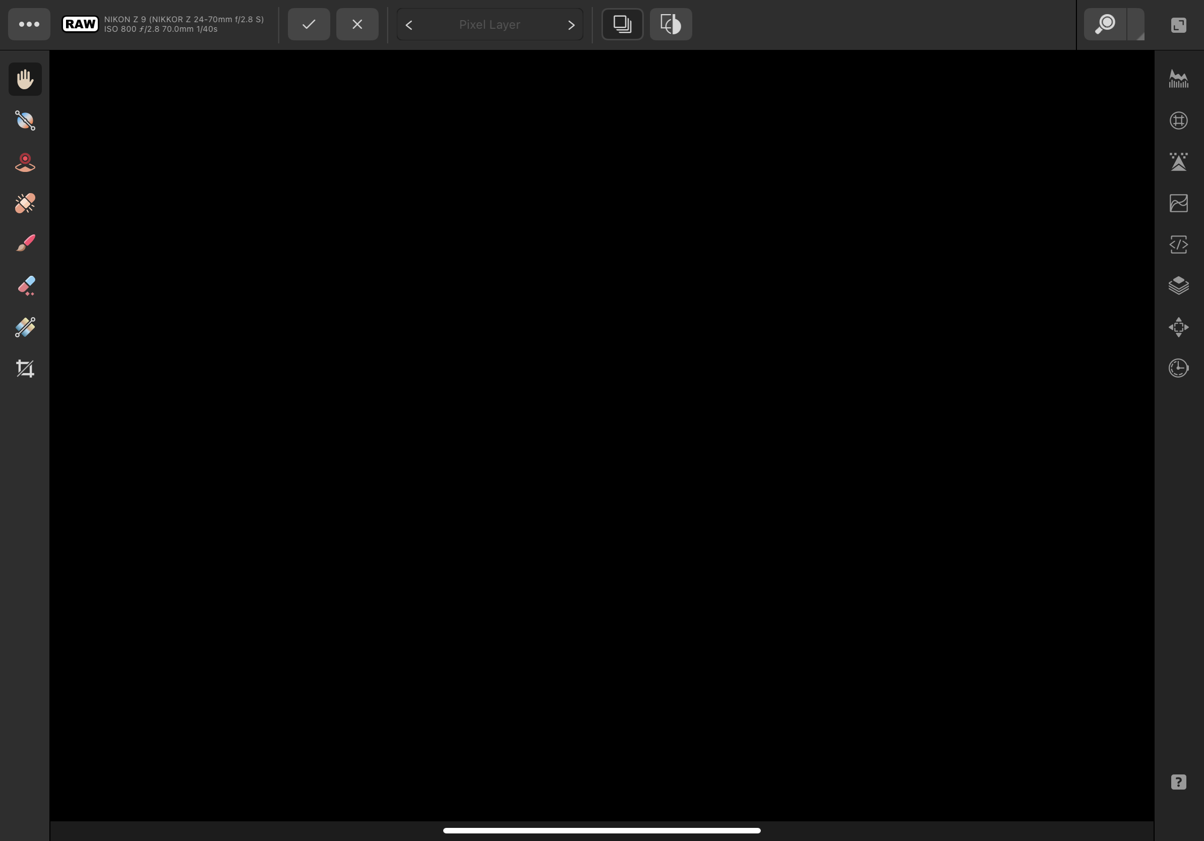Open the Navigator panel icon
This screenshot has width=1204, height=841.
[x=1178, y=327]
